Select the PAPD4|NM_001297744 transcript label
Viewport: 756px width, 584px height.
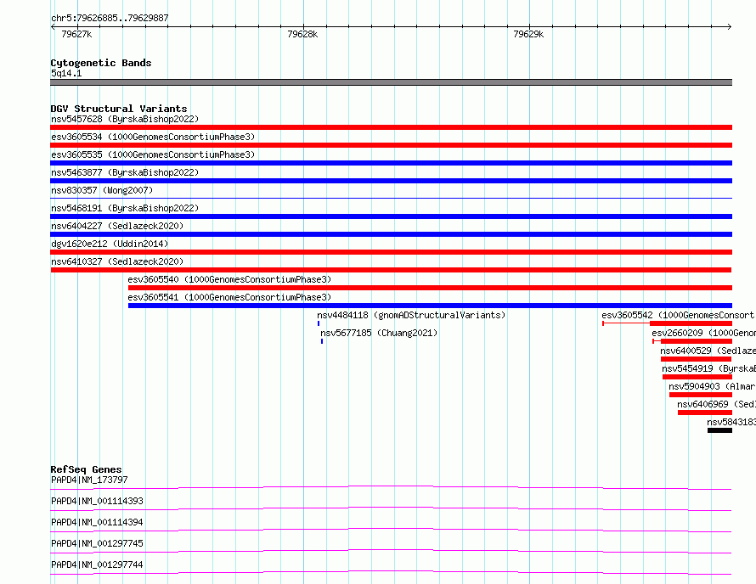pos(97,564)
